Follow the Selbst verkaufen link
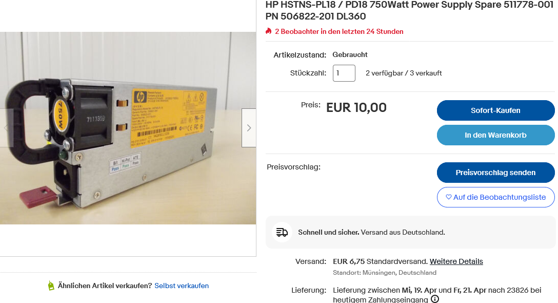Viewport: 558px width, 303px height. 182,286
